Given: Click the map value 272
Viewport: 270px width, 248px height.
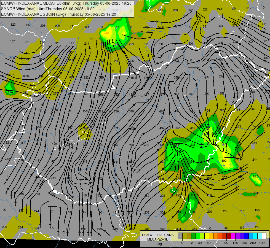Looking at the screenshot, I should 39,127.
